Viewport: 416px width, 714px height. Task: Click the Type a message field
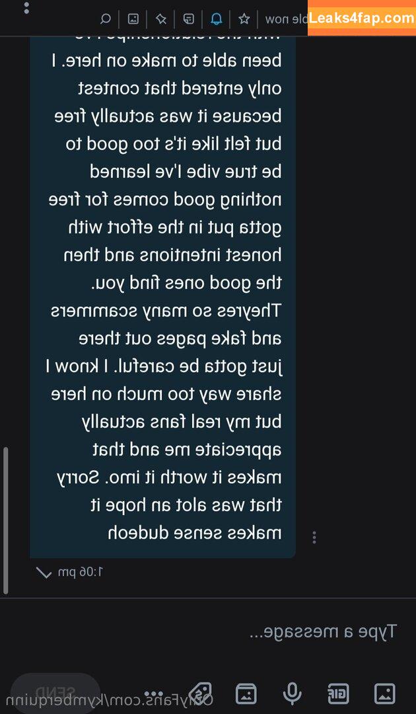click(208, 631)
